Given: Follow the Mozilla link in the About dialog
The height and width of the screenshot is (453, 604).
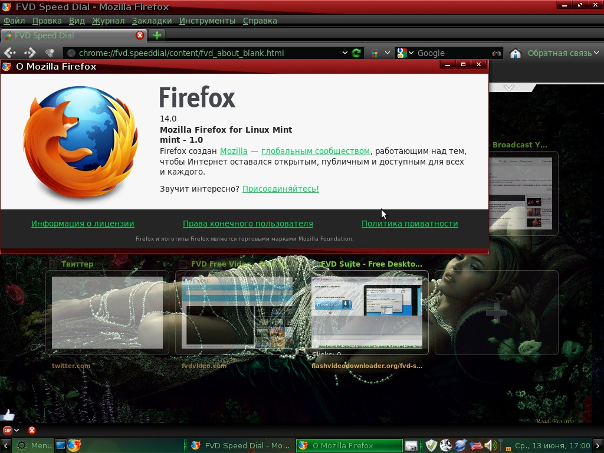Looking at the screenshot, I should click(234, 152).
